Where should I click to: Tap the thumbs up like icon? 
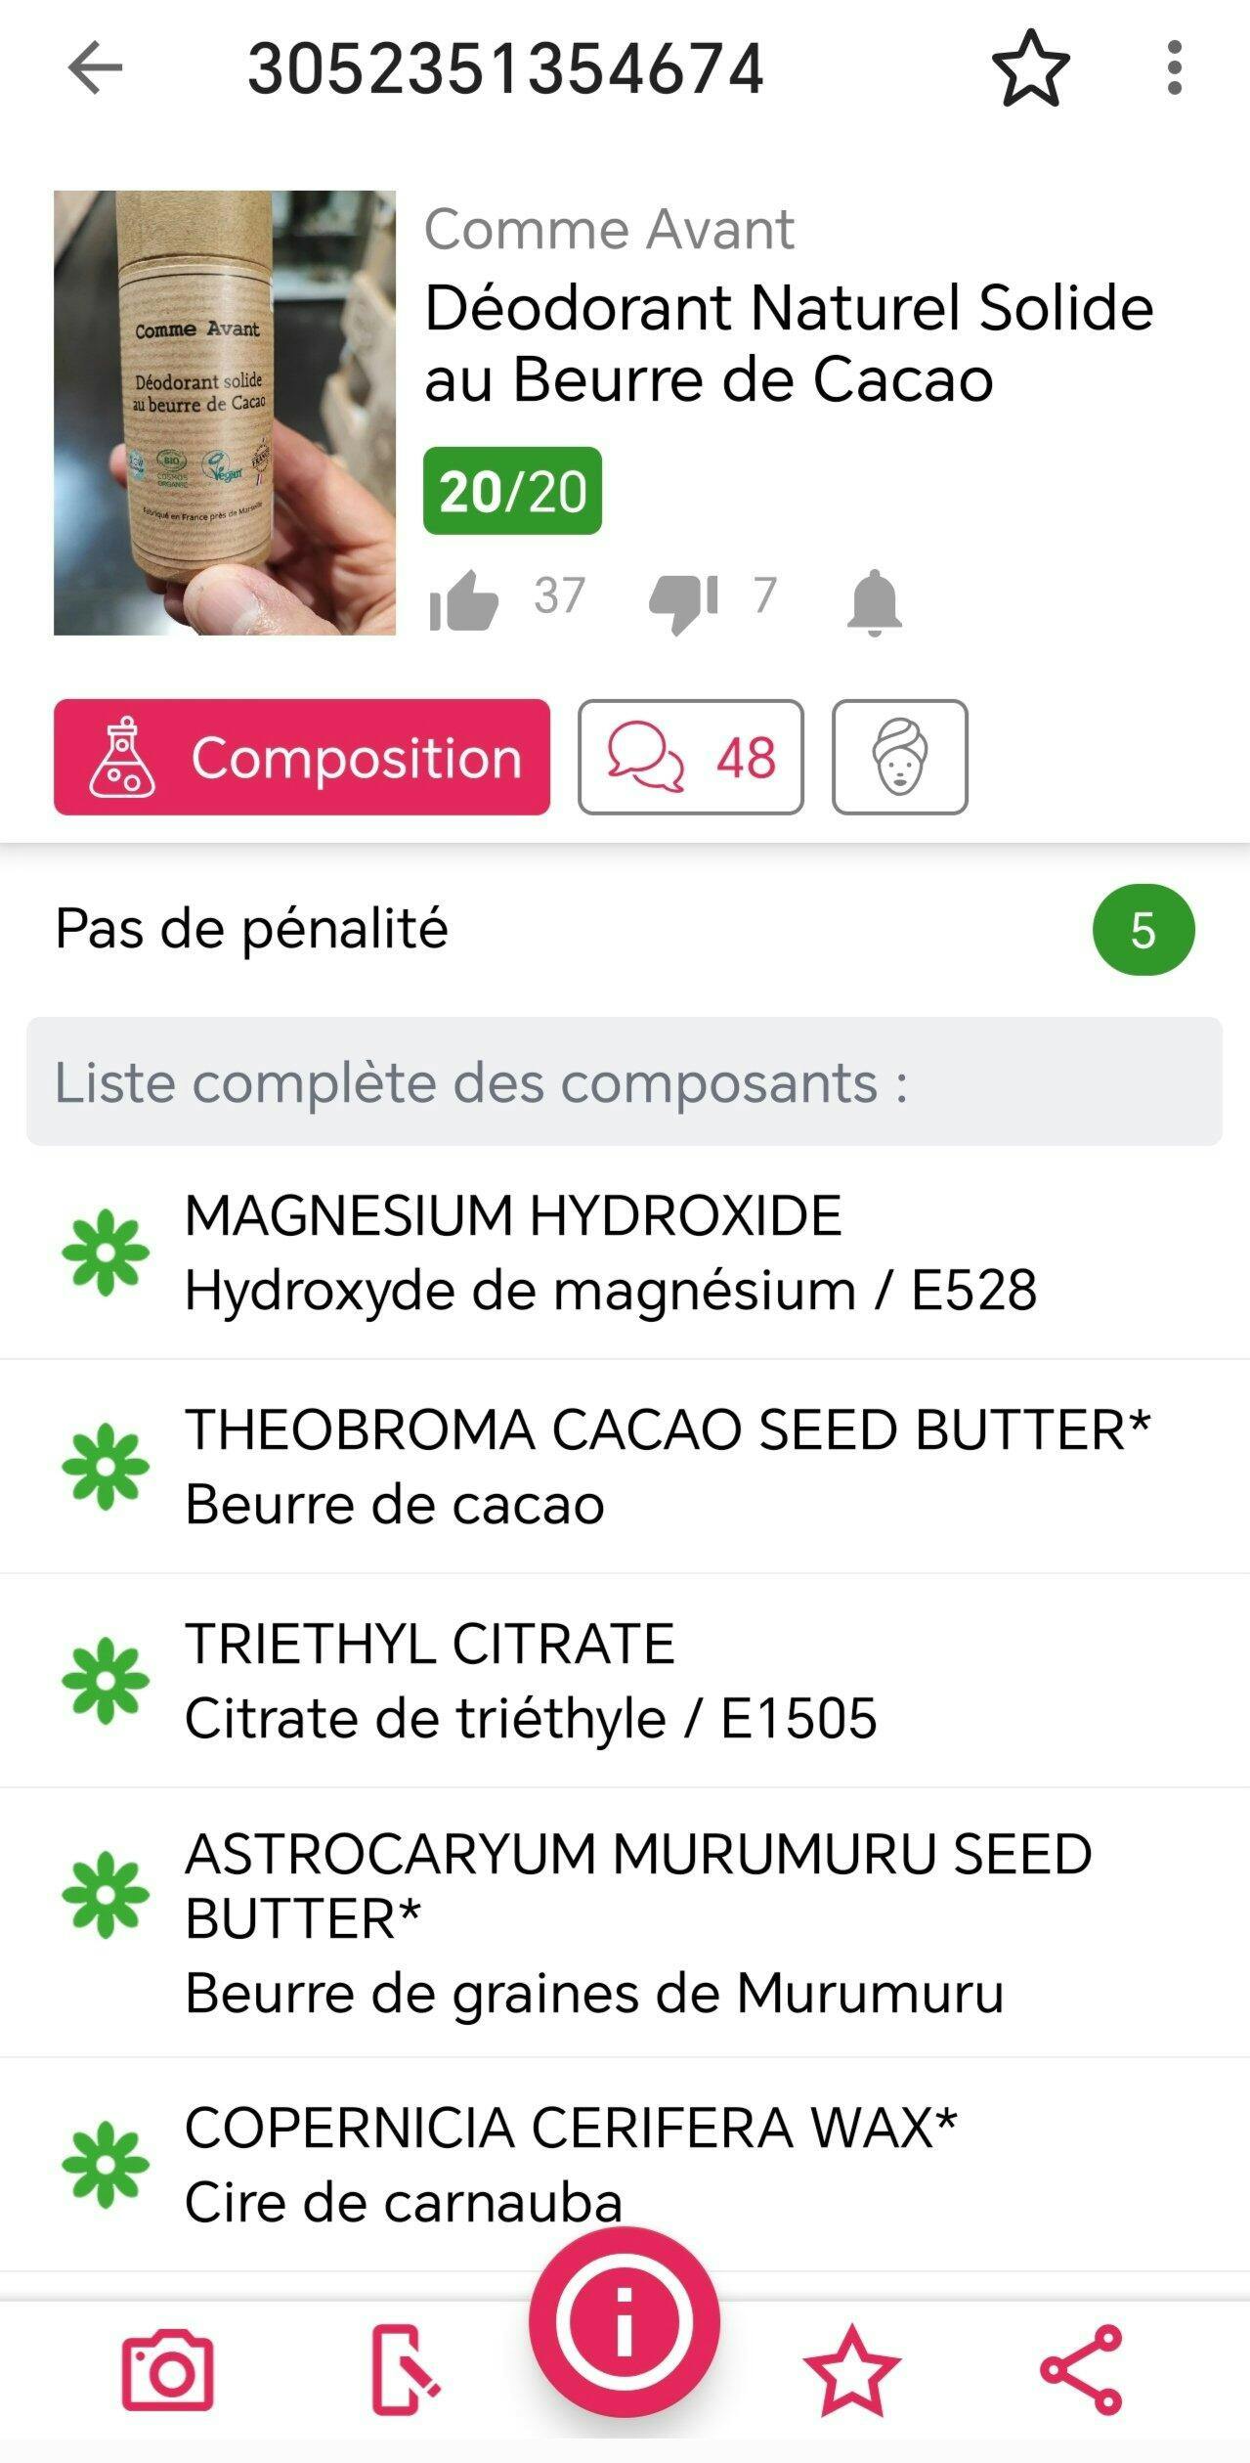(x=464, y=599)
